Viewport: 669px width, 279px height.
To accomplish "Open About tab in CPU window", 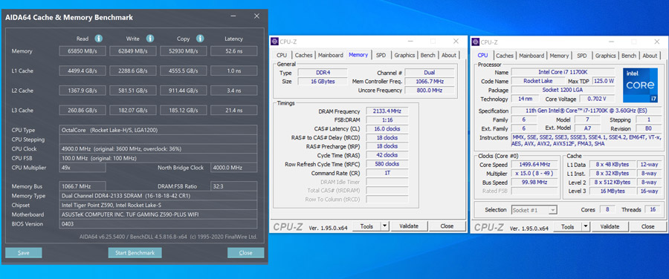I will tap(650, 56).
